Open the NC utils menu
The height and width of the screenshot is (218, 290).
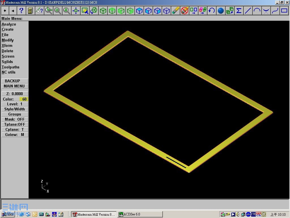click(x=8, y=72)
